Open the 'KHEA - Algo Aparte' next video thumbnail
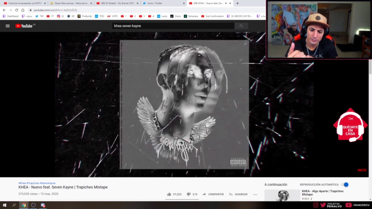 282,195
